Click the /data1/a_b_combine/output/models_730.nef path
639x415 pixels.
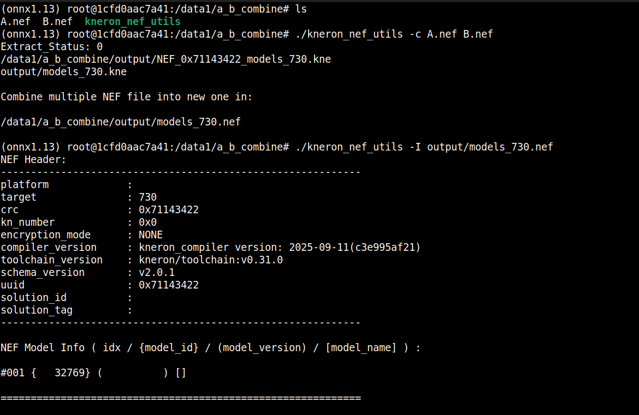tap(121, 122)
